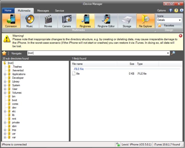Sort by the Type column header
The image size is (185, 148).
click(x=147, y=64)
